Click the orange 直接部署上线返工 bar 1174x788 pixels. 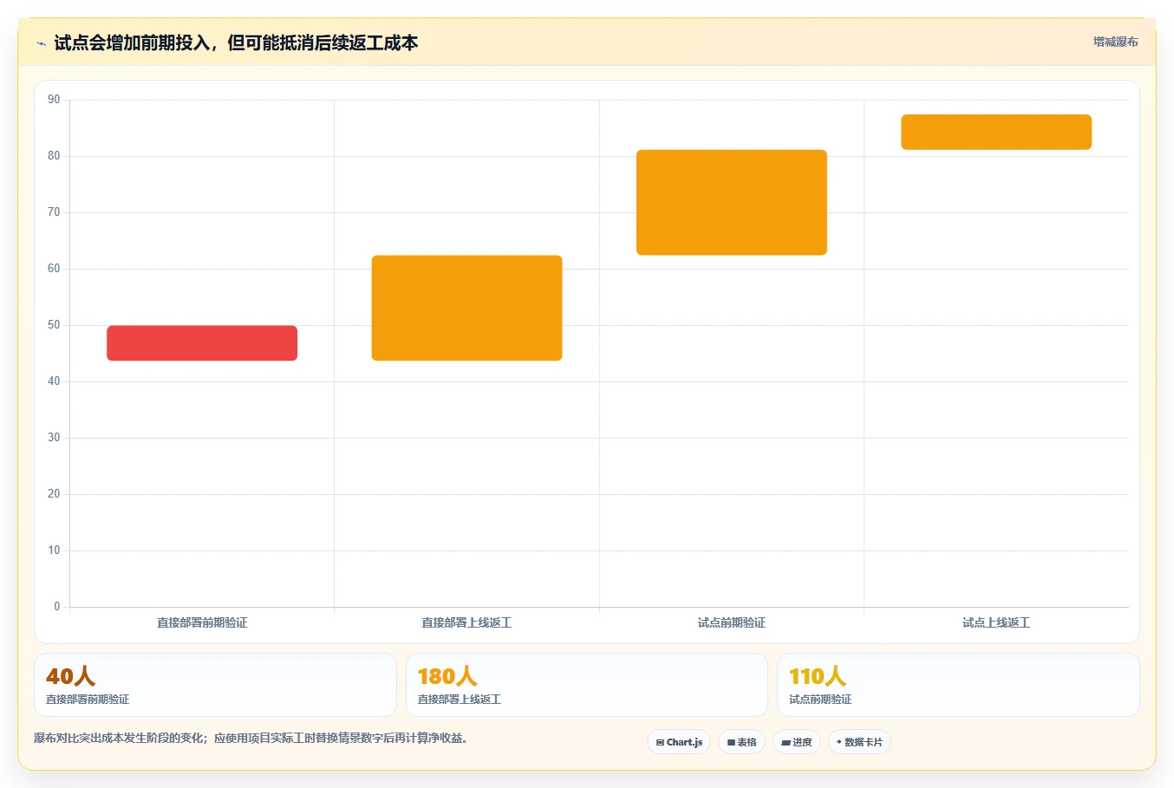click(466, 308)
